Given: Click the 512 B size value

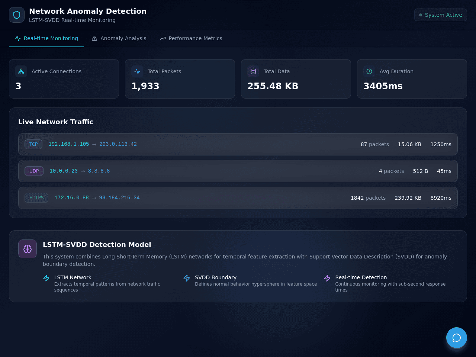Looking at the screenshot, I should coord(421,171).
